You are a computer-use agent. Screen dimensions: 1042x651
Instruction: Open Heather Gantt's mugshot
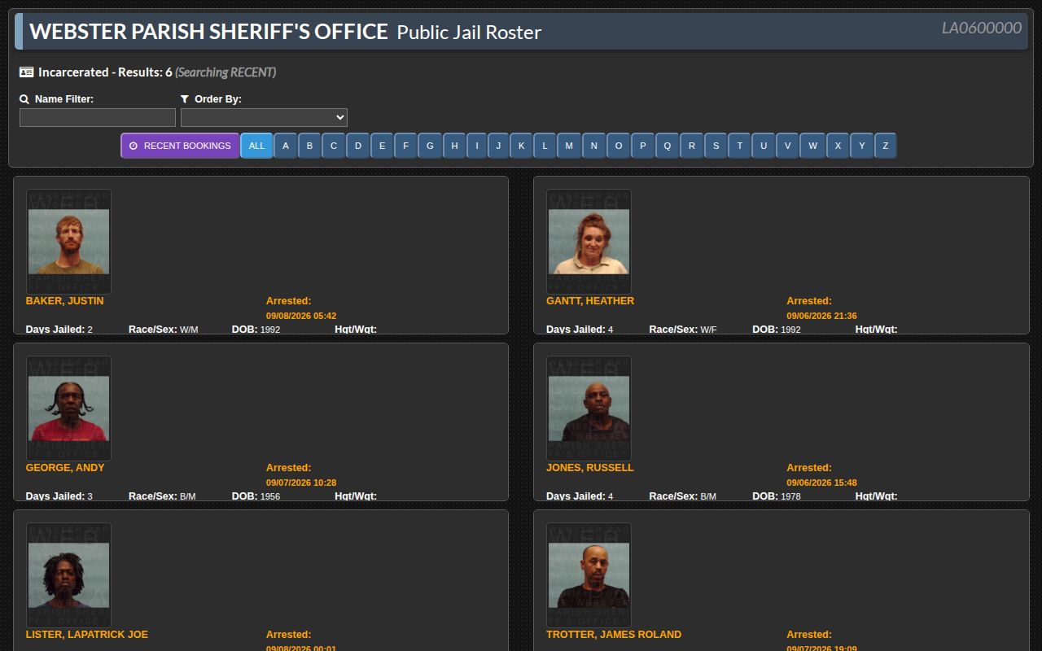[x=589, y=242]
